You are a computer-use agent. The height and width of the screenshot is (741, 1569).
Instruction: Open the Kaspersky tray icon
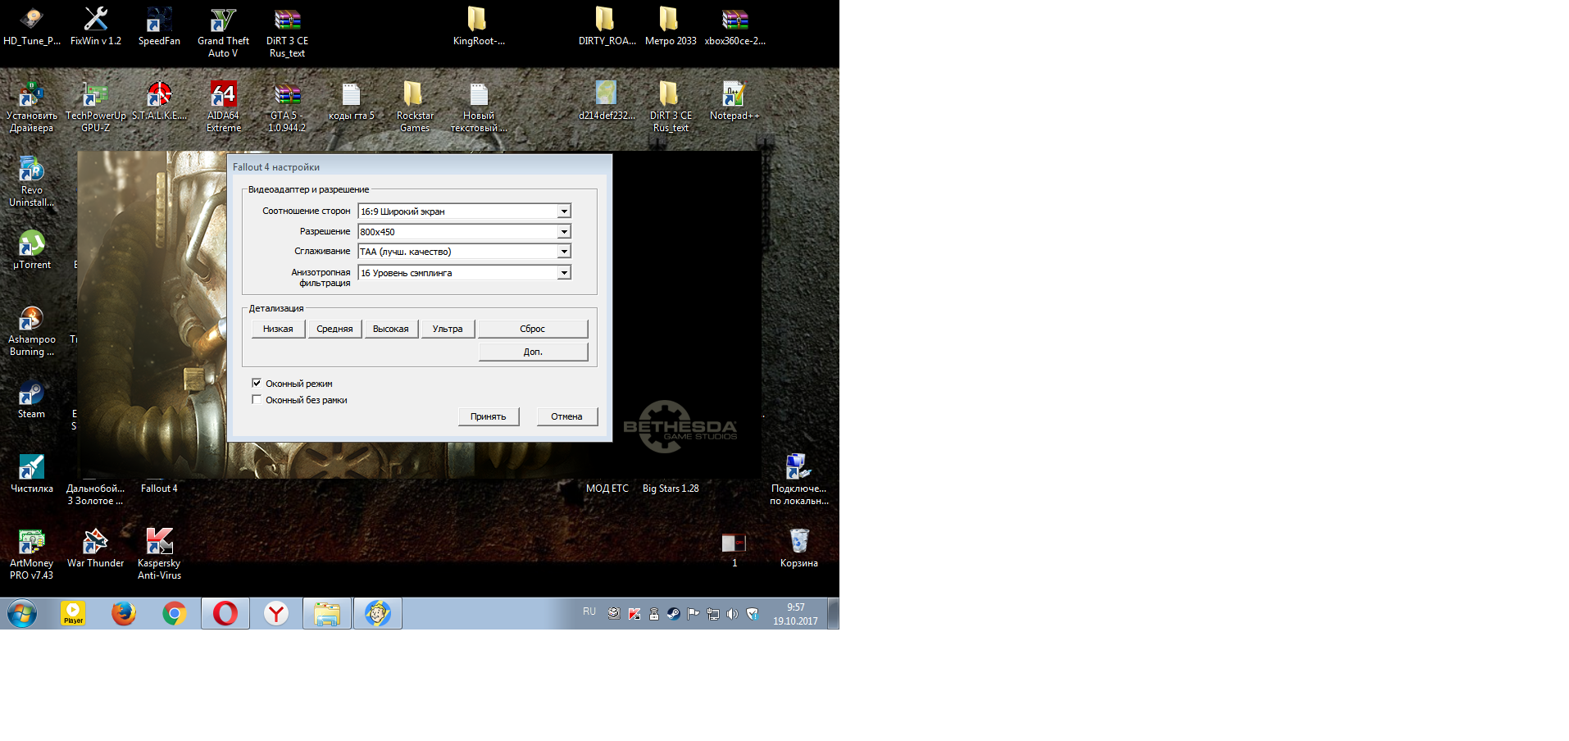tap(634, 613)
